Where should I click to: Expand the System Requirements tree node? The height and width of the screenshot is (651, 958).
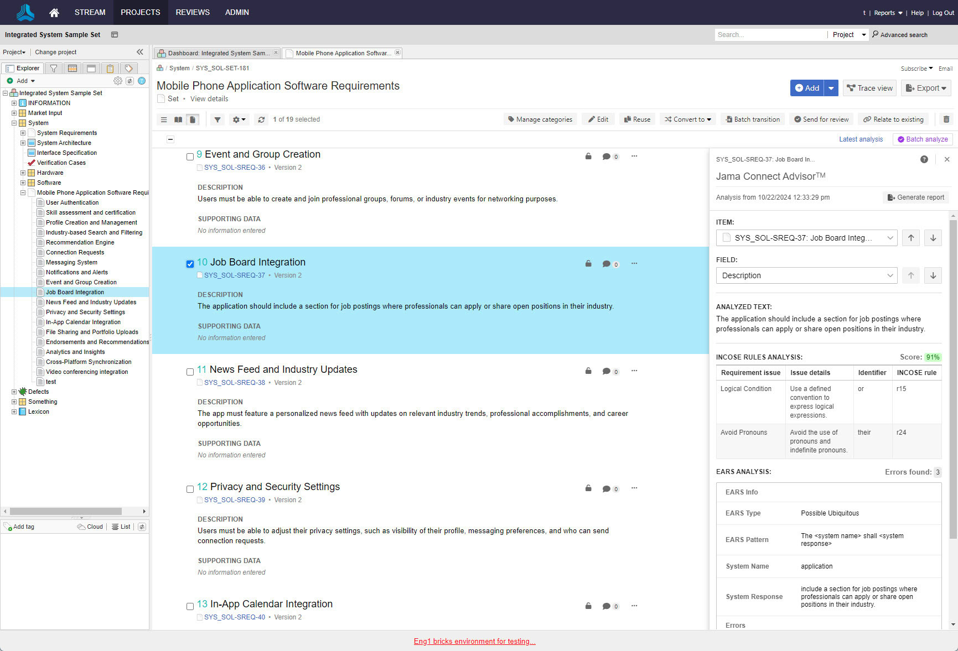coord(23,133)
